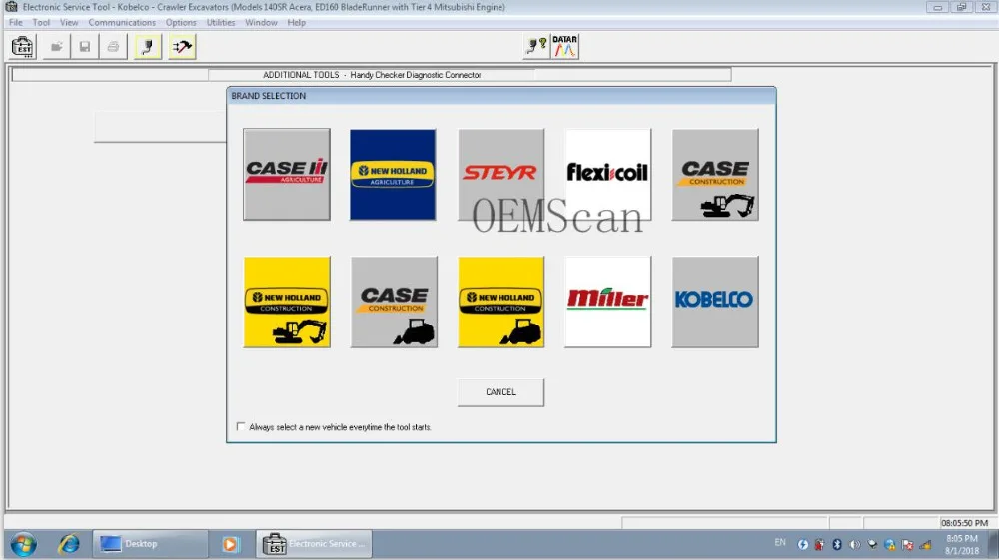Launch Internet Explorer from taskbar
The width and height of the screenshot is (999, 560).
[x=69, y=544]
